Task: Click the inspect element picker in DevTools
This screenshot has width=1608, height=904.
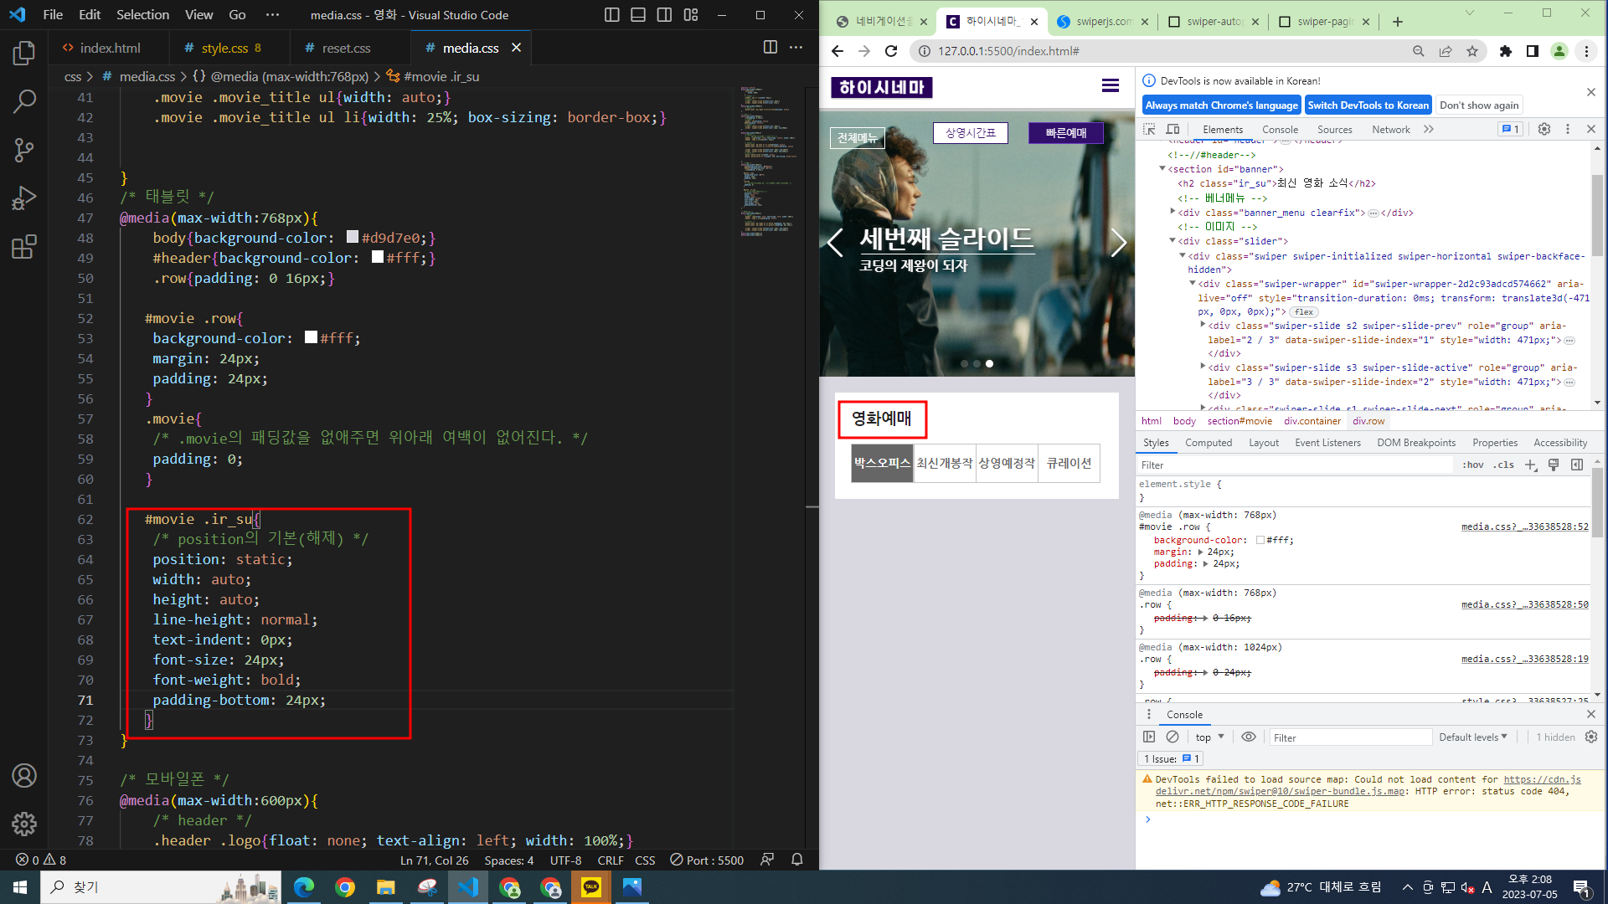Action: 1149,129
